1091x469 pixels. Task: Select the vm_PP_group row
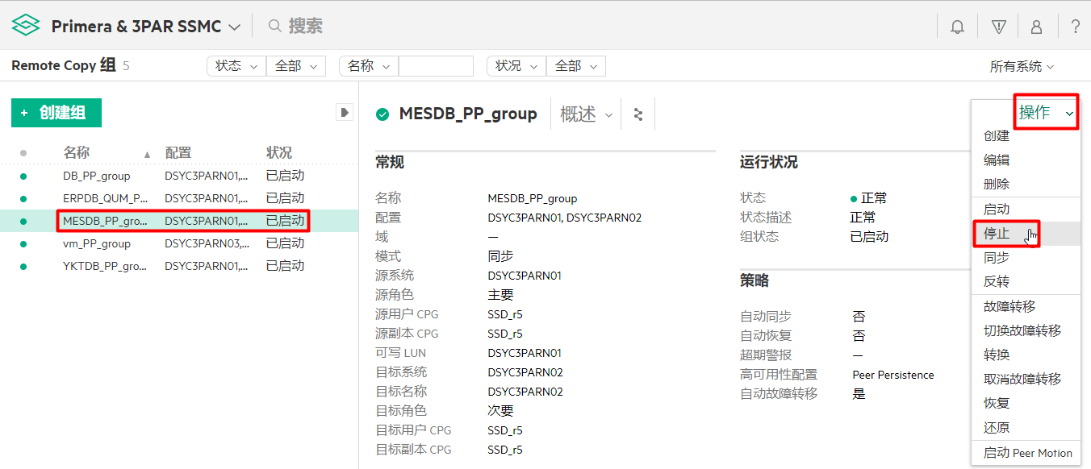(96, 243)
